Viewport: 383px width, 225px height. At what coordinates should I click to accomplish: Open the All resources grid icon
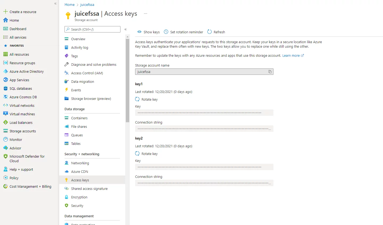[x=5, y=54]
